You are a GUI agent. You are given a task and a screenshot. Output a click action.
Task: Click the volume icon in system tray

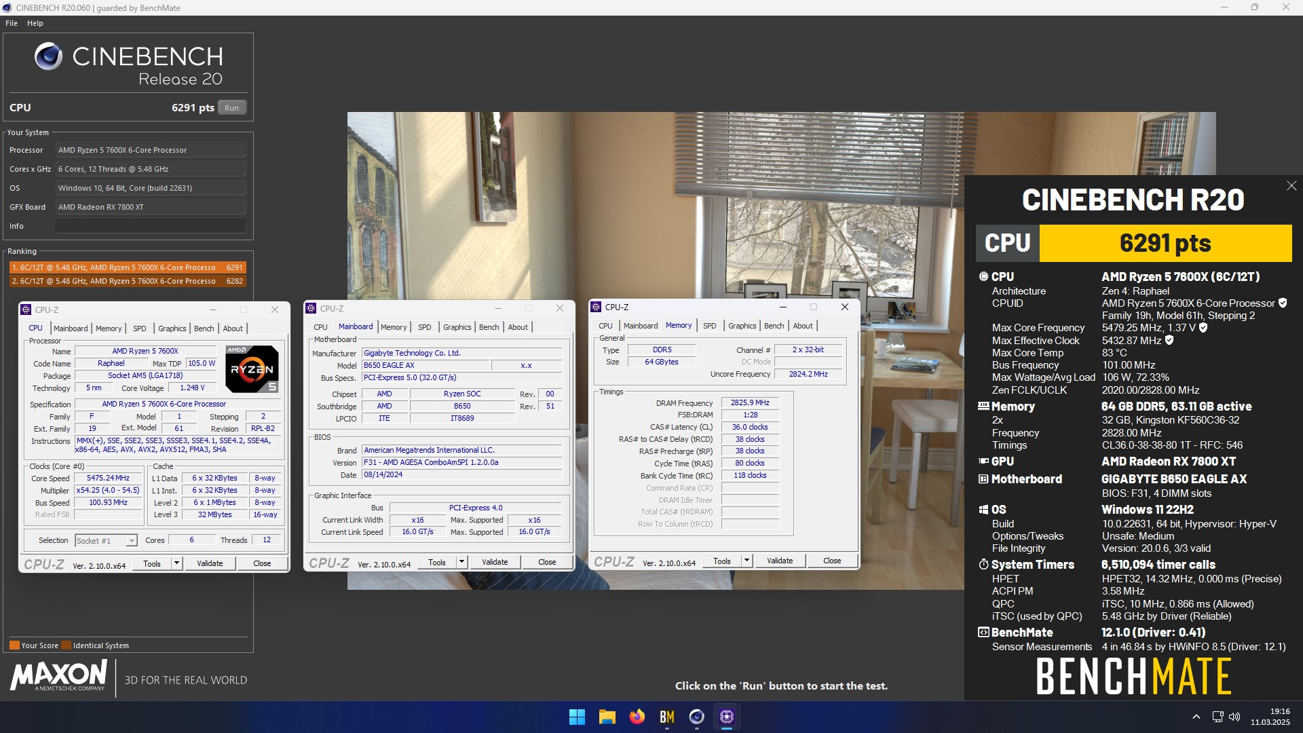(1234, 717)
